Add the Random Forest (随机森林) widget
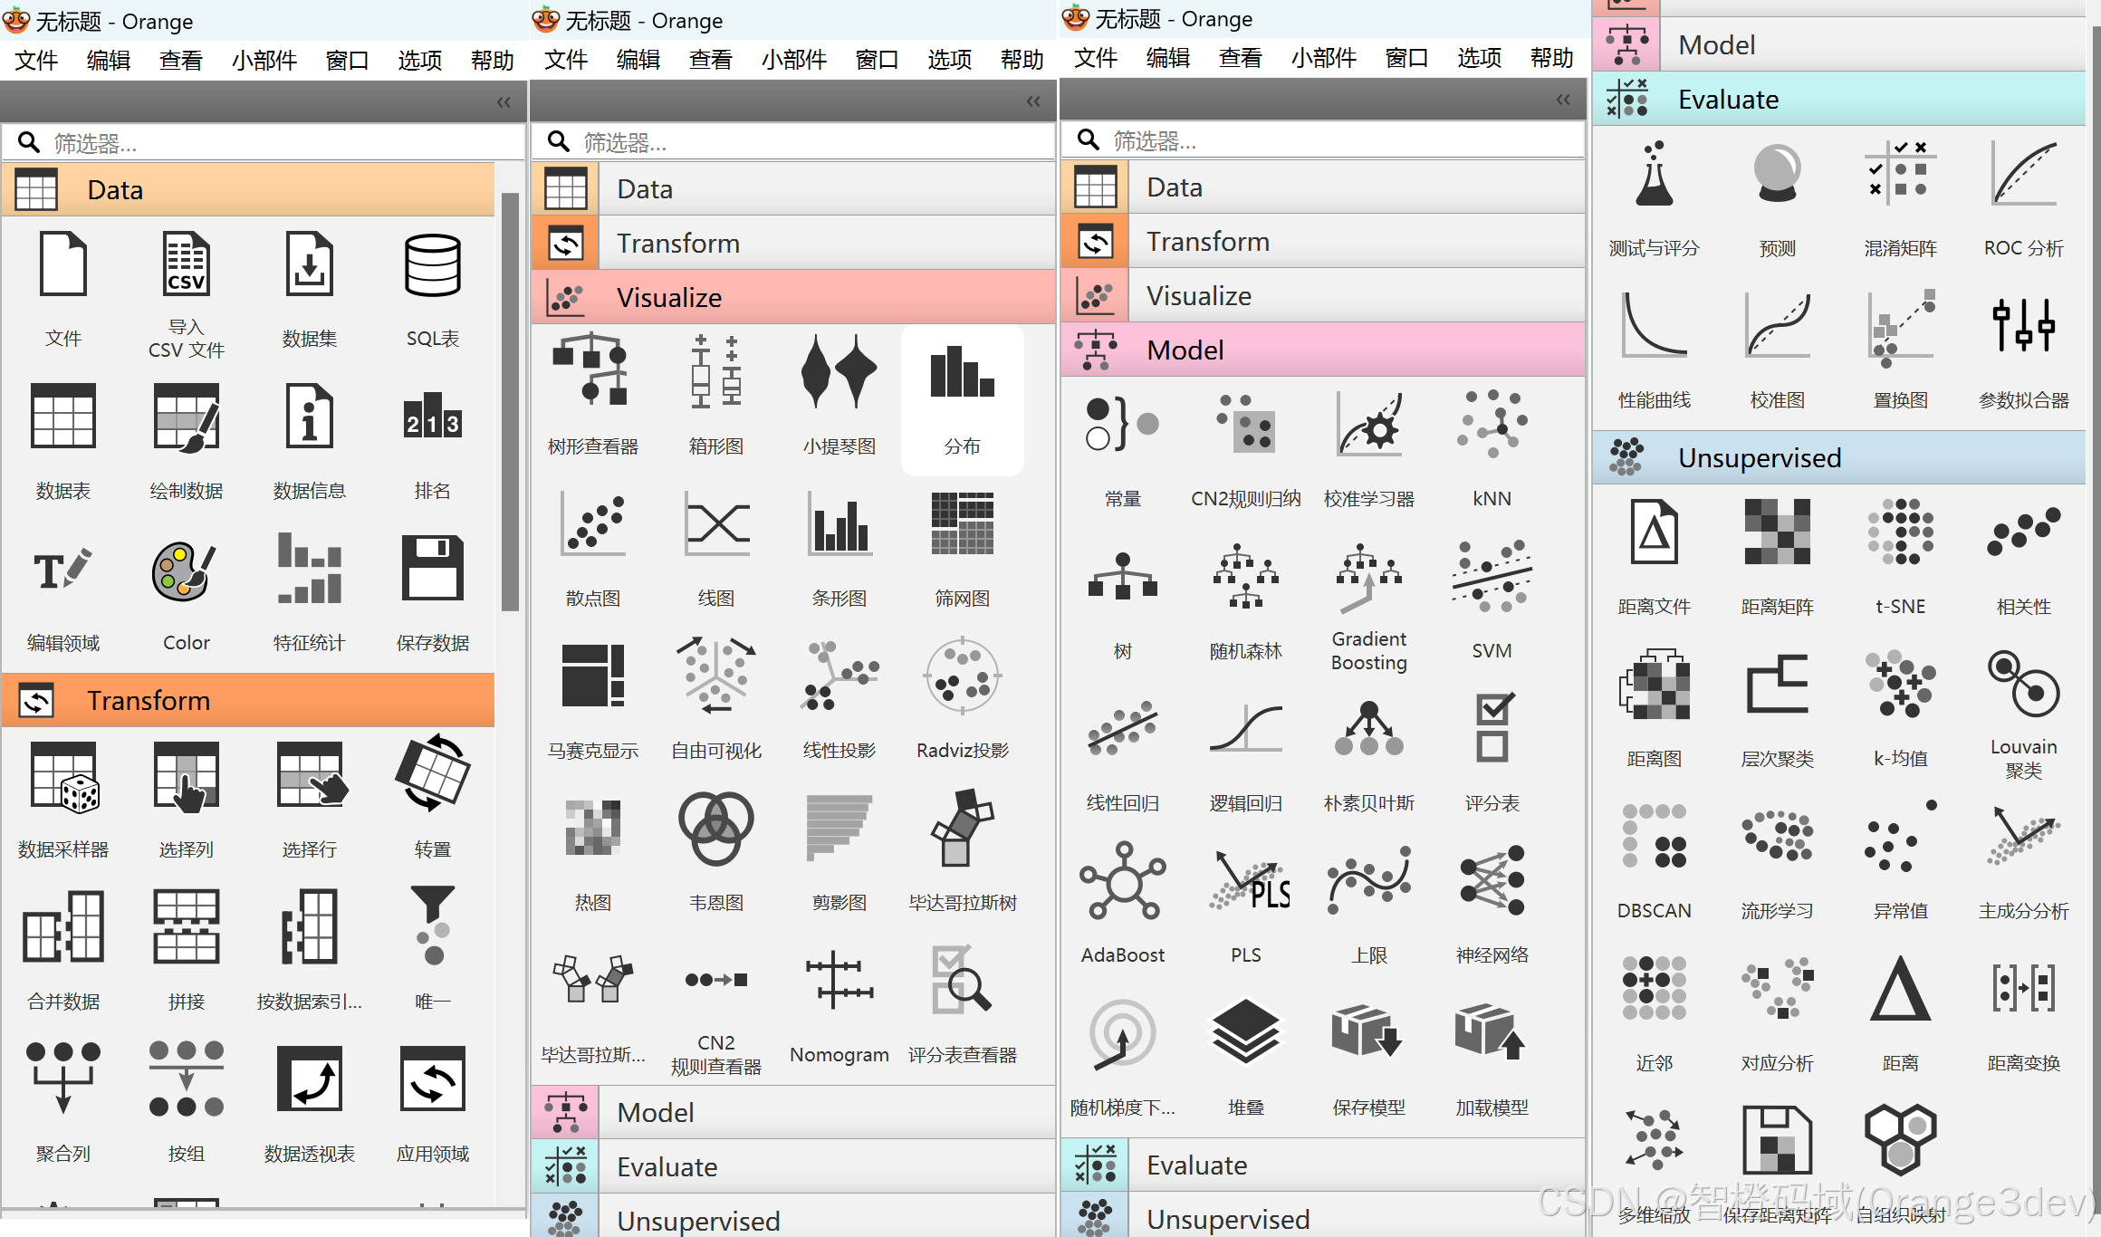Image resolution: width=2101 pixels, height=1237 pixels. (1245, 578)
